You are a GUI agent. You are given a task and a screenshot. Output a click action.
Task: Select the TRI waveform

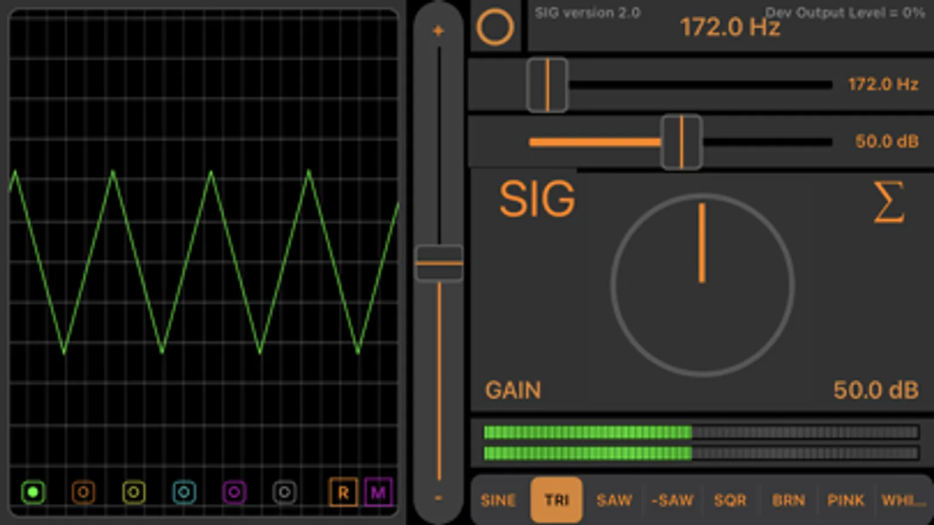(x=556, y=500)
